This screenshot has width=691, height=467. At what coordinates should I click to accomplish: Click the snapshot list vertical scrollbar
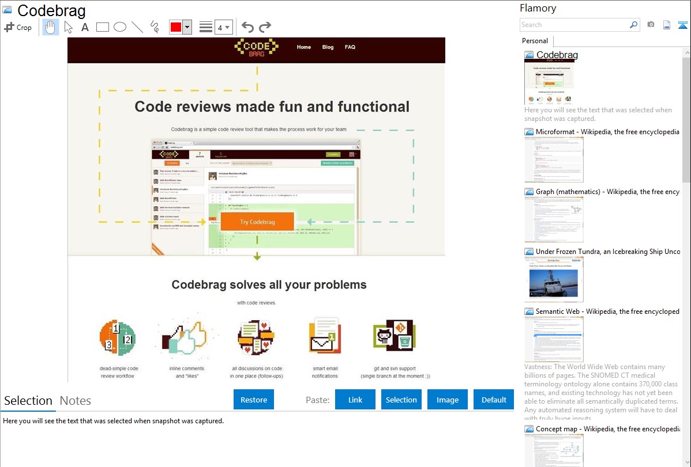686,120
